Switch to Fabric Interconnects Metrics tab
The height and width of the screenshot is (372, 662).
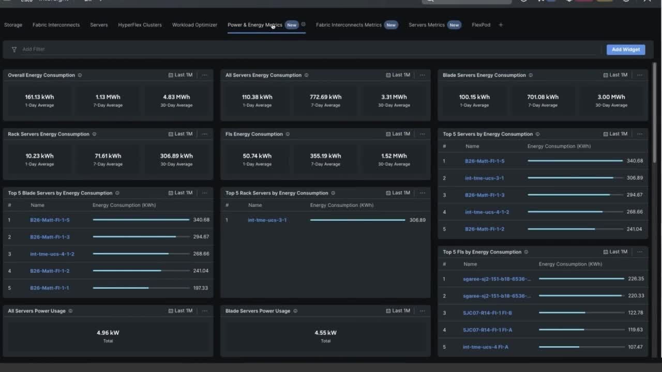coord(349,25)
